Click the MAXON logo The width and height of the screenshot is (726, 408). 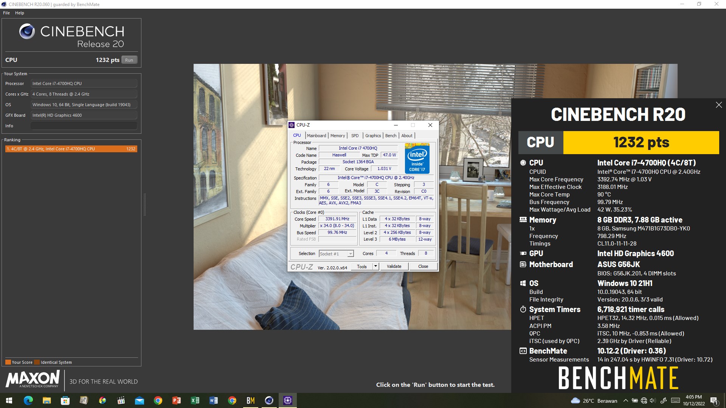point(33,379)
